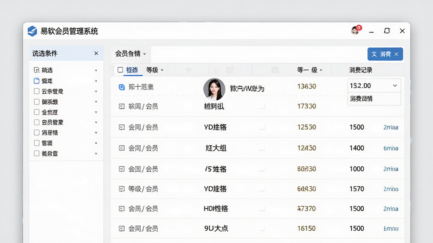Screen dimensions: 433x243
Task: Expand the 金货厦 filter arrow
Action: [x=96, y=112]
